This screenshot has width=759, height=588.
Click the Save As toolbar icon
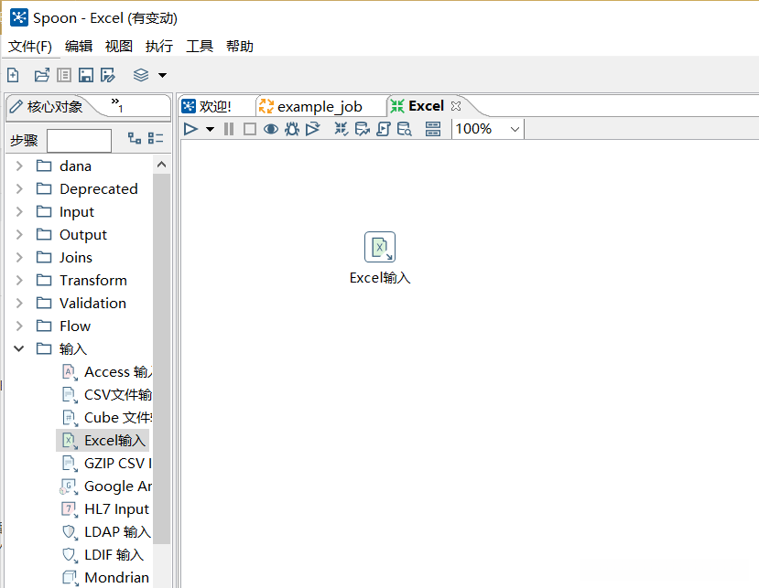[108, 75]
